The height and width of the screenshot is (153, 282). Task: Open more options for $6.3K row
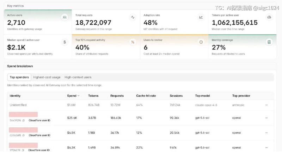click(x=266, y=148)
